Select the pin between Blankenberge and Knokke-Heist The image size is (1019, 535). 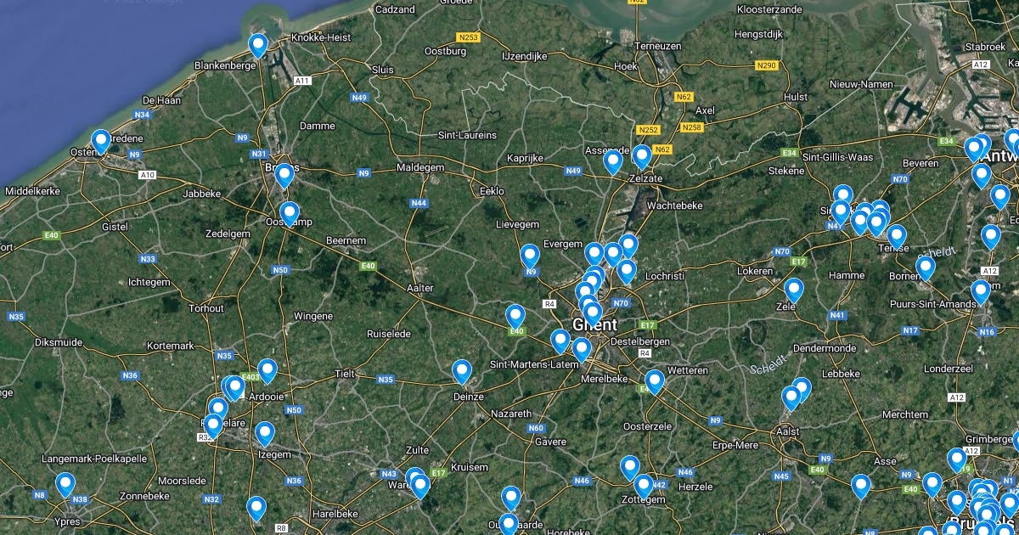[x=258, y=45]
